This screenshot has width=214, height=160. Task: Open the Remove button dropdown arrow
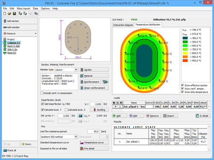[x=36, y=34]
